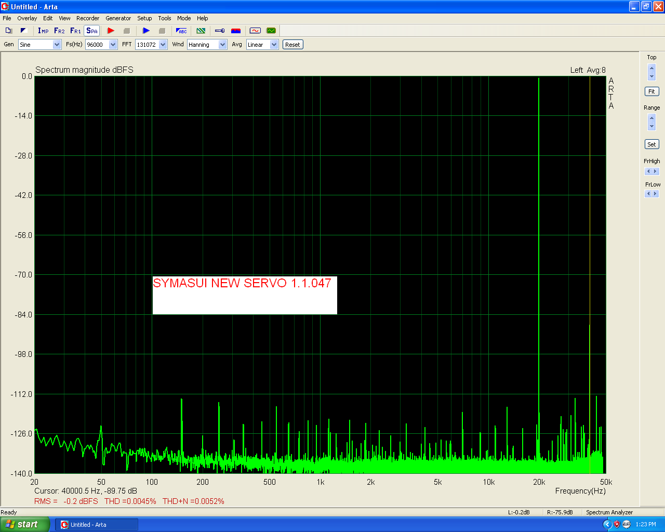Click the THD =0.0045% readout
This screenshot has height=532, width=665.
130,501
